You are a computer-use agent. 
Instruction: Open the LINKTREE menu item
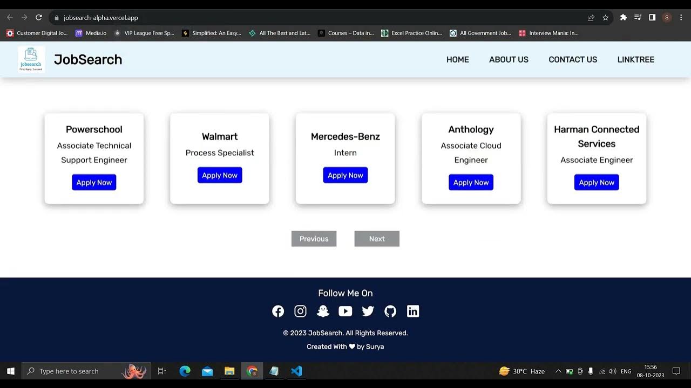click(x=636, y=60)
